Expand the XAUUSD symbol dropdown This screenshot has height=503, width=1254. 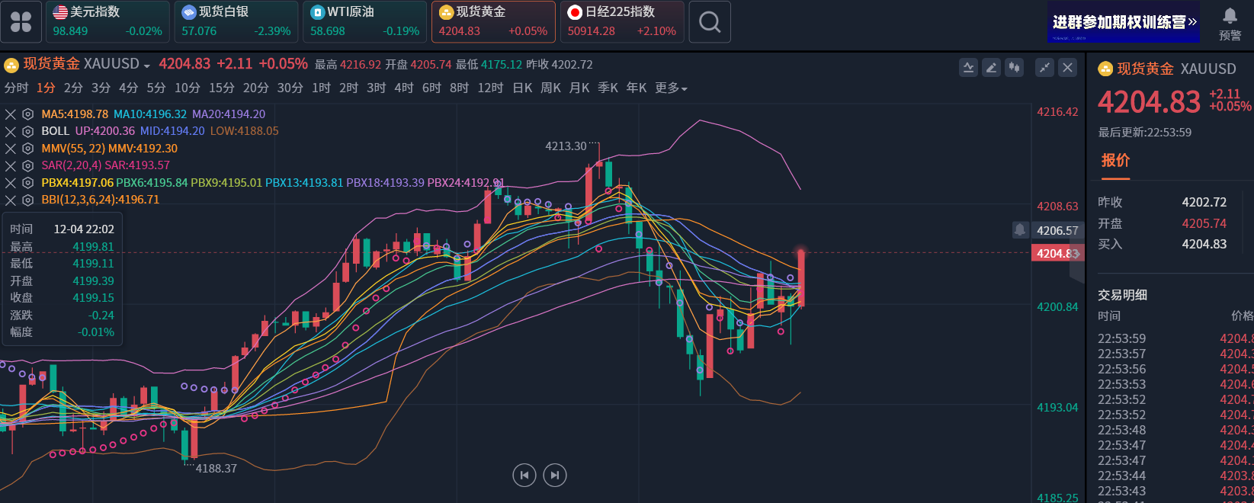coord(146,66)
